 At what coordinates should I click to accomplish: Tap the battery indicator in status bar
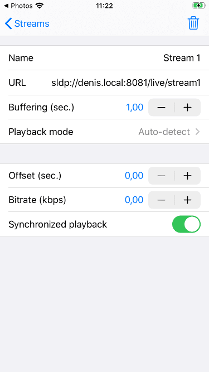click(199, 6)
